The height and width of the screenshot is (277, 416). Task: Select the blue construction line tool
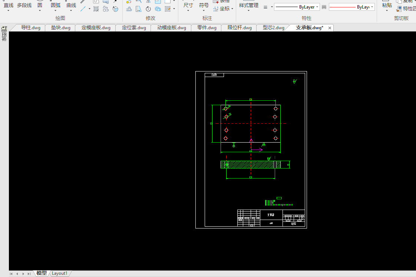click(83, 9)
